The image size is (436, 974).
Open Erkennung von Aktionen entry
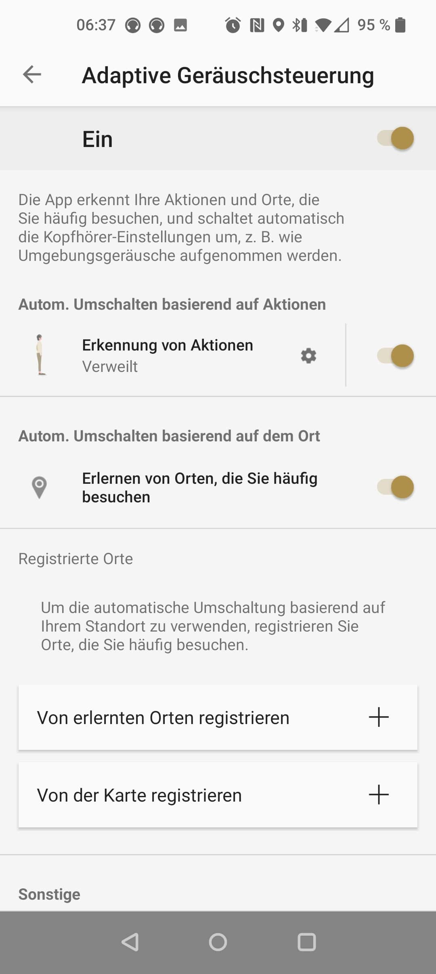click(168, 355)
